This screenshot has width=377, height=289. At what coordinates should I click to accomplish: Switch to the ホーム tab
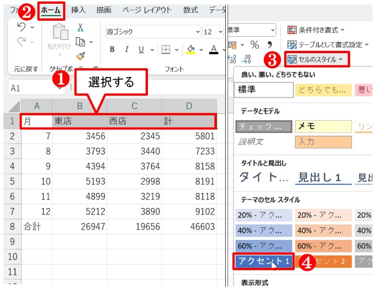51,10
